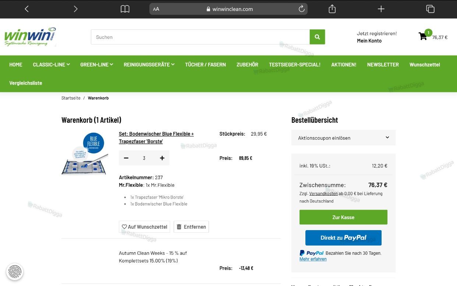Click the Versandkosten link
Image resolution: width=457 pixels, height=286 pixels.
[x=323, y=194]
